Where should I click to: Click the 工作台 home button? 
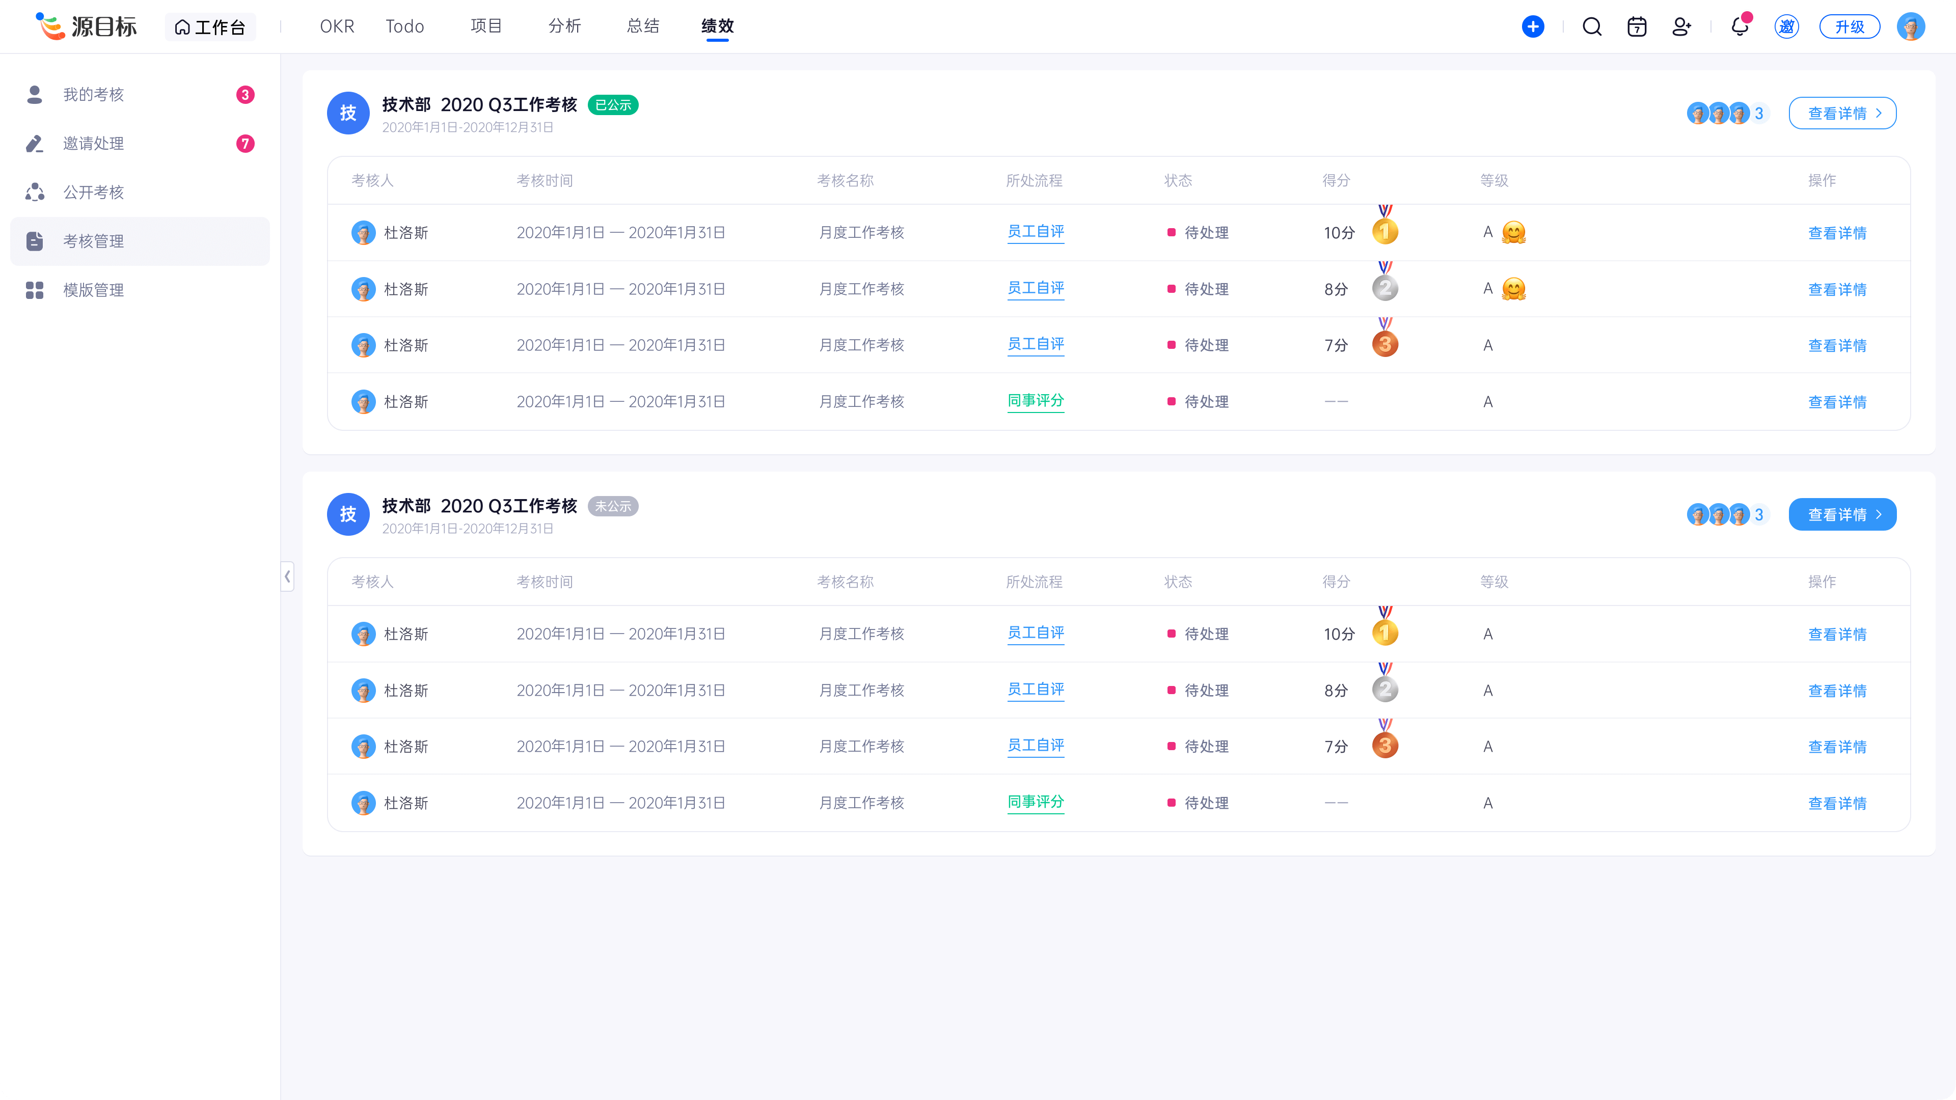click(209, 26)
